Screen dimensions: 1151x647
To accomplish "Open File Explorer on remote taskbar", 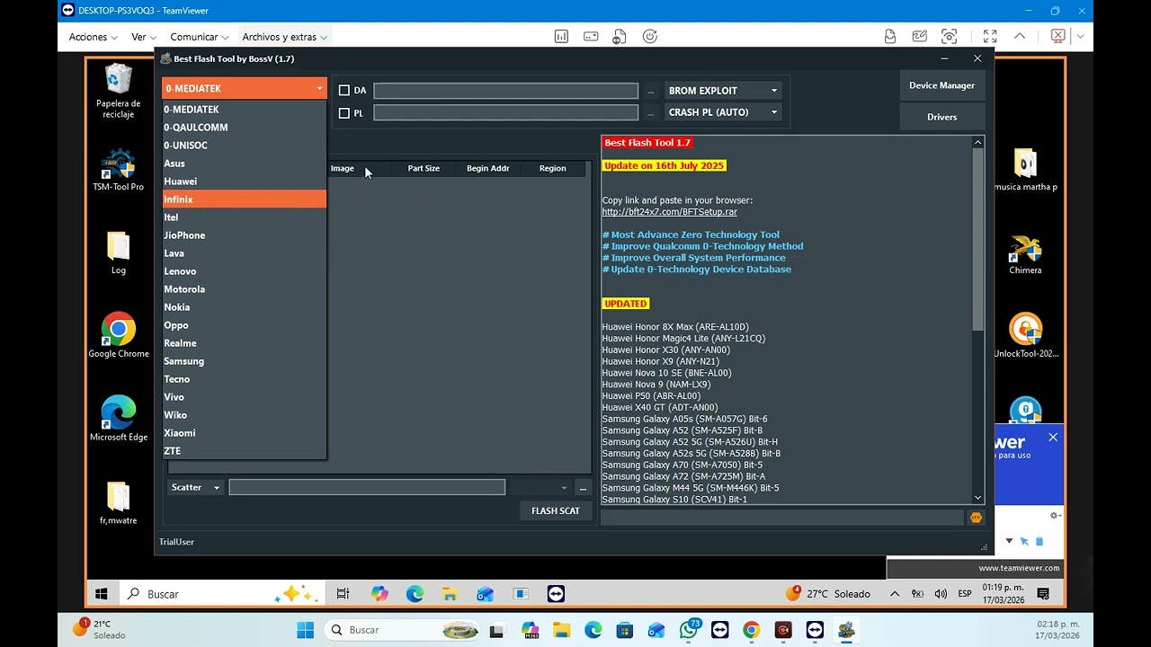I will (x=449, y=594).
